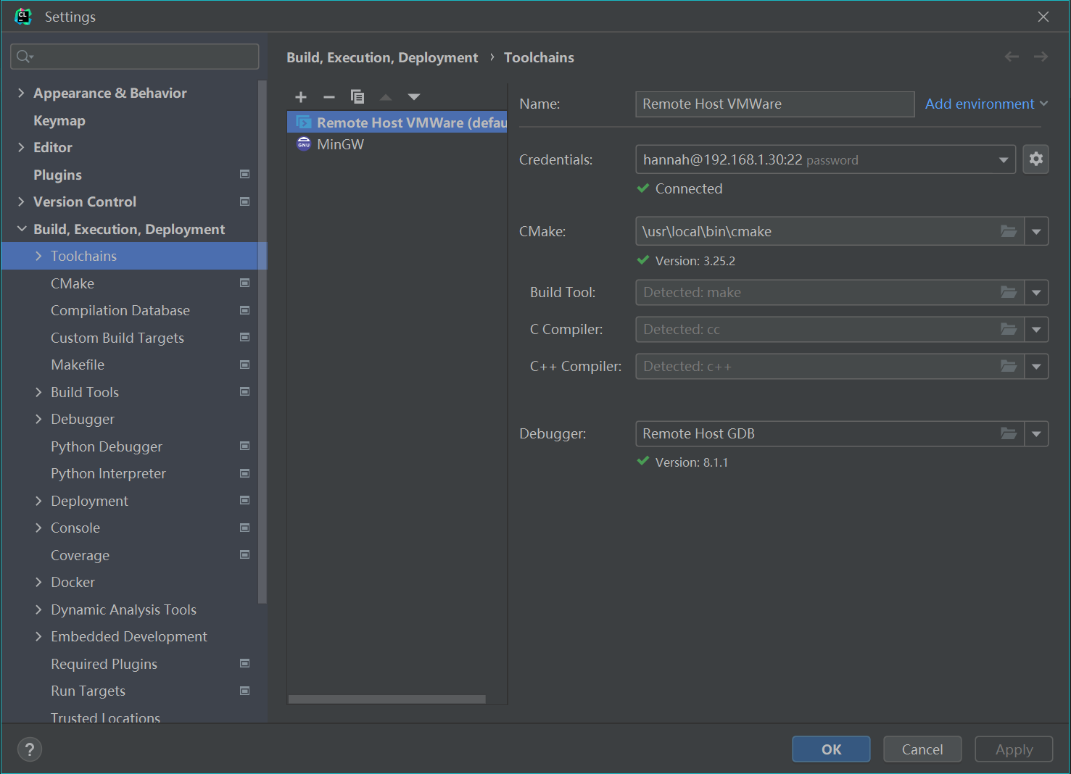Click project-level icon beside Compilation Database
The width and height of the screenshot is (1071, 774).
245,310
